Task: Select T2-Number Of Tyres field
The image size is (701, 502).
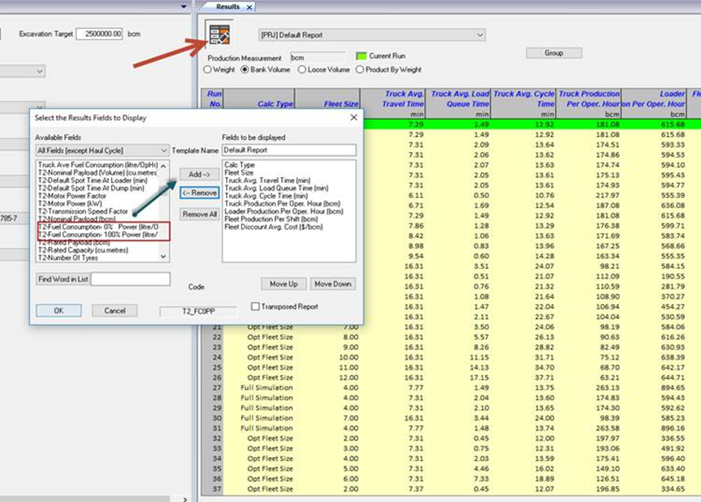Action: 68,258
